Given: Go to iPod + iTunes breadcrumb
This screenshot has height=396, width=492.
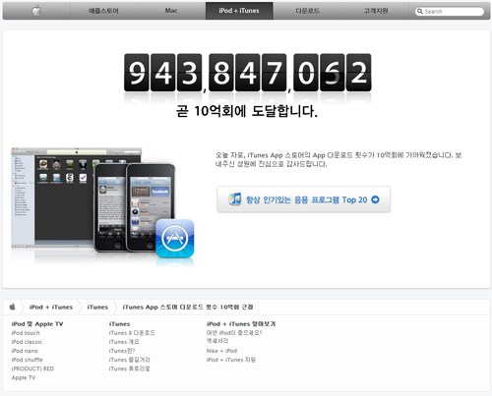Looking at the screenshot, I should [51, 308].
